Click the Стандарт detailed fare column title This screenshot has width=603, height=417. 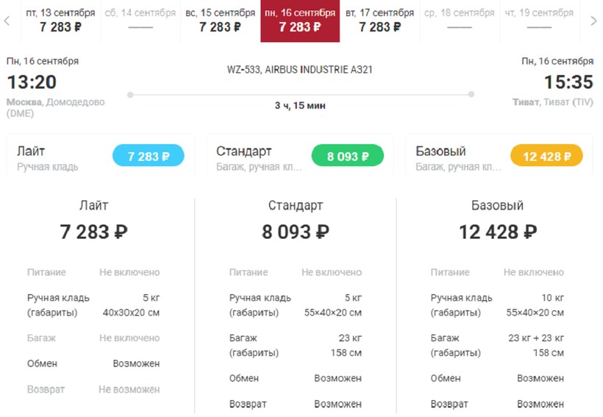tap(296, 206)
